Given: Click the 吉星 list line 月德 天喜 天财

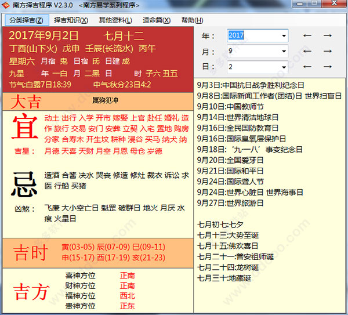Looking at the screenshot, I should [103, 151].
